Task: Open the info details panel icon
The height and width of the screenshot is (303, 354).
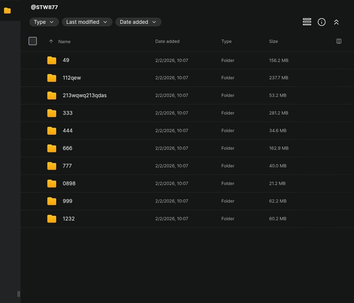Action: point(321,22)
